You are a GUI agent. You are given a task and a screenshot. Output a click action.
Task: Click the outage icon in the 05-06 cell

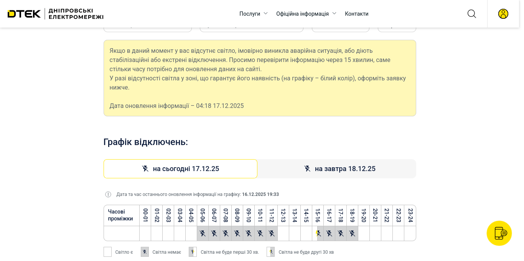[x=203, y=233]
